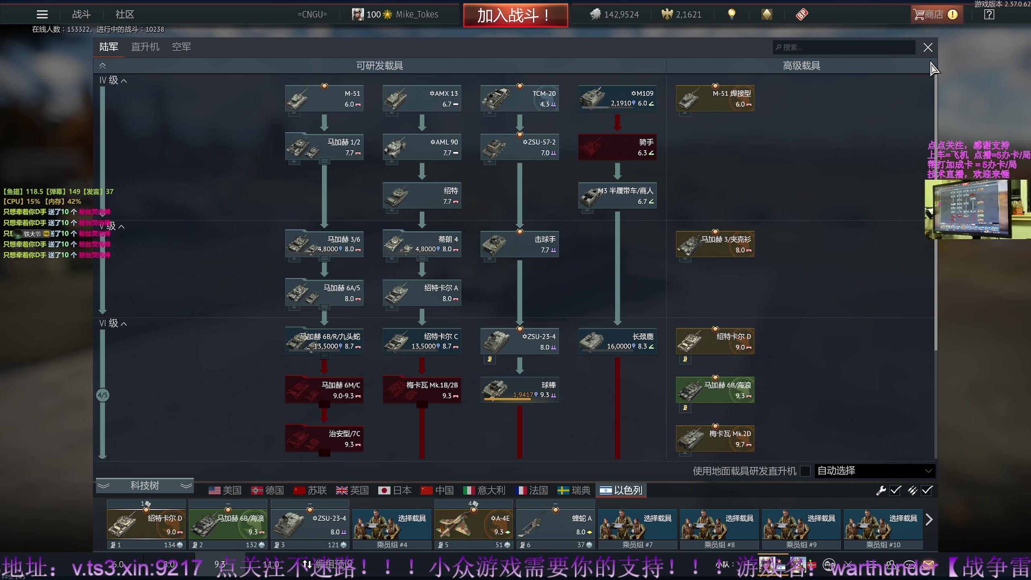Screen dimensions: 1031x580
Task: Click the 4/5 rank progress marker
Action: click(103, 395)
